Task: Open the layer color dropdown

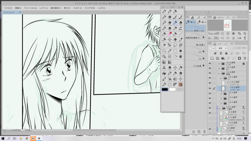Action: [x=211, y=48]
